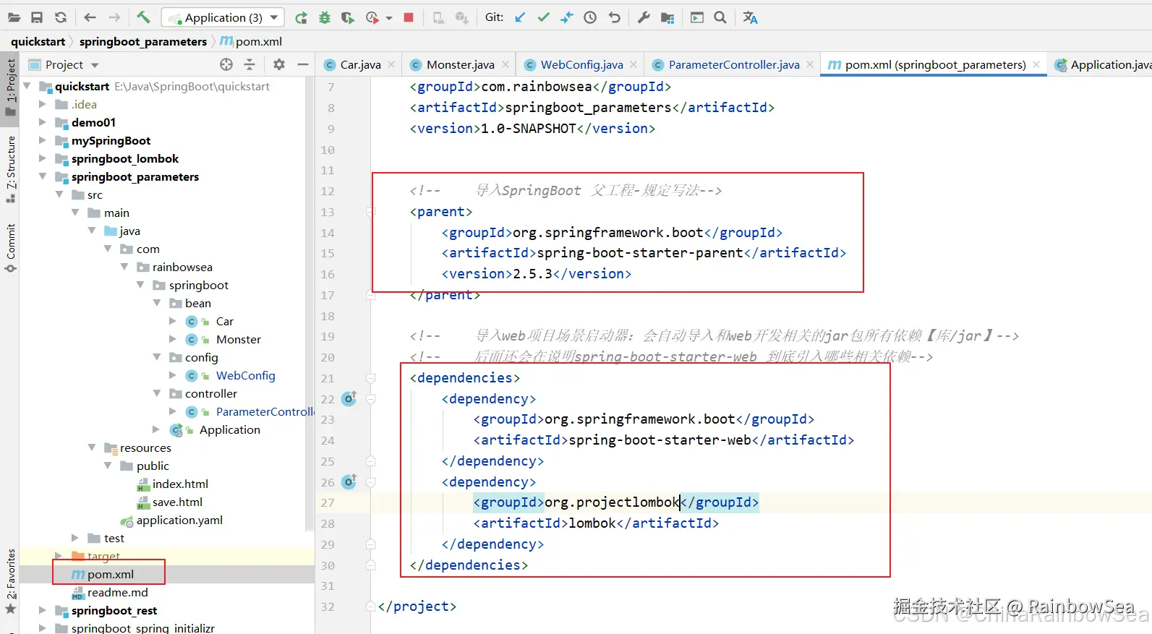This screenshot has width=1152, height=634.
Task: Navigate back with the left arrow
Action: [90, 17]
